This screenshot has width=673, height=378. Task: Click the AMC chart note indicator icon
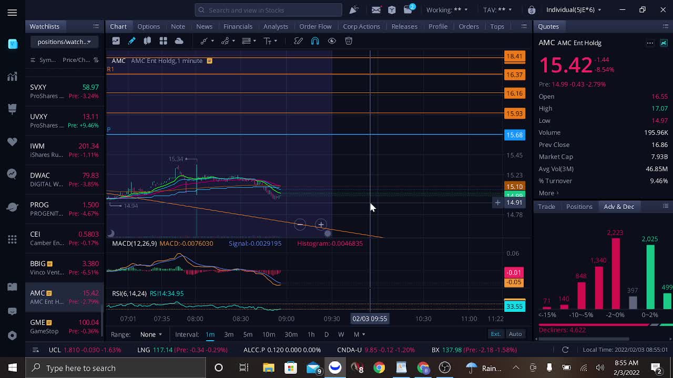click(209, 61)
